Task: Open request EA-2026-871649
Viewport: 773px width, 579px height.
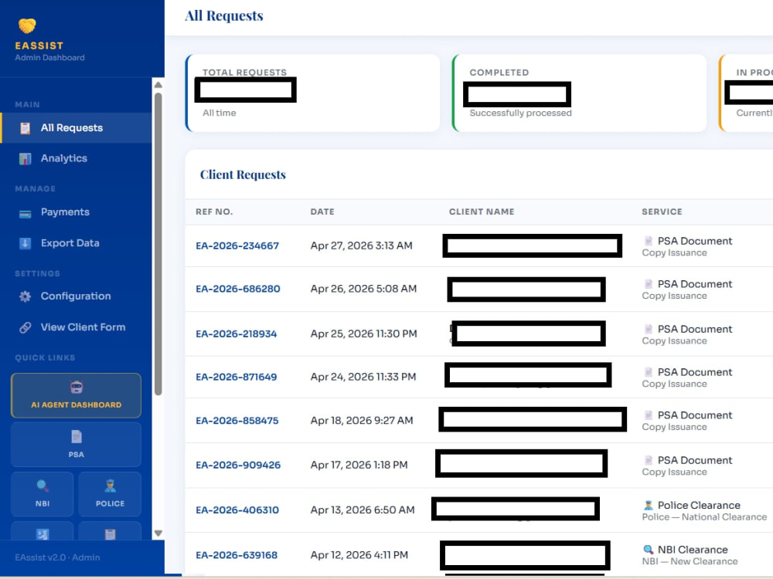Action: click(x=236, y=378)
